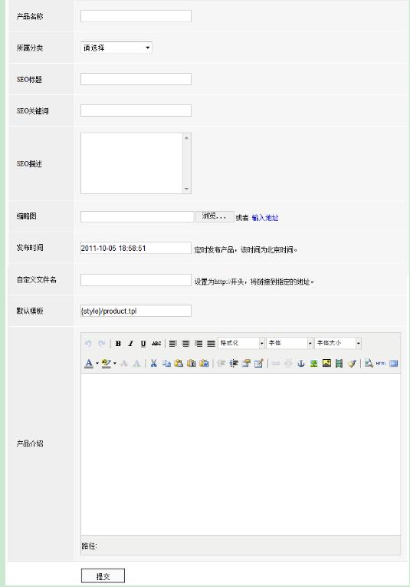Click the scissors cut icon
Screen dimensions: 410x587
(x=153, y=363)
